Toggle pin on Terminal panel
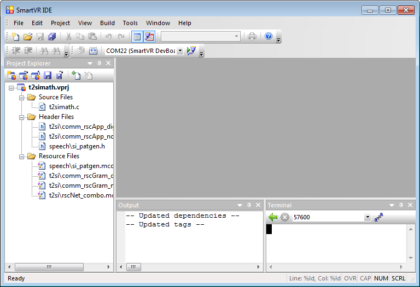 pos(401,205)
